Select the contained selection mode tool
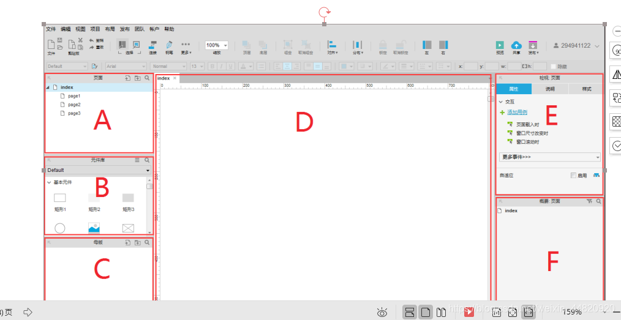Image resolution: width=621 pixels, height=320 pixels. pos(136,45)
